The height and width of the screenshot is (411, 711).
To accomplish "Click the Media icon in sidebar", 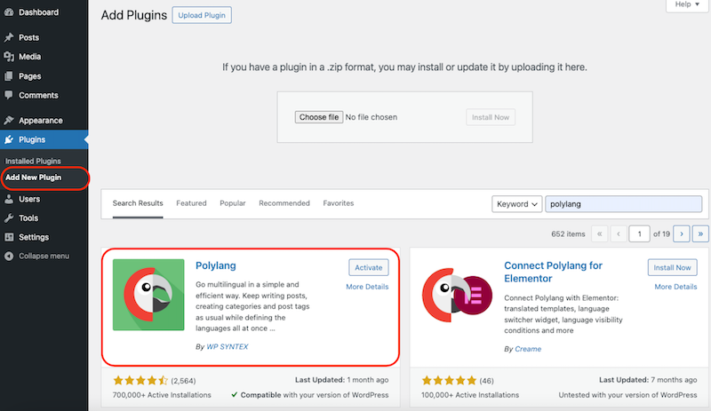I will pyautogui.click(x=9, y=57).
